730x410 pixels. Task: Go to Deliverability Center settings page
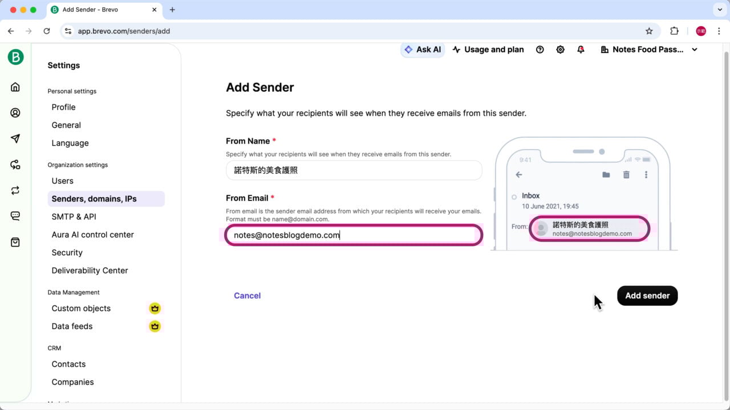tap(90, 270)
